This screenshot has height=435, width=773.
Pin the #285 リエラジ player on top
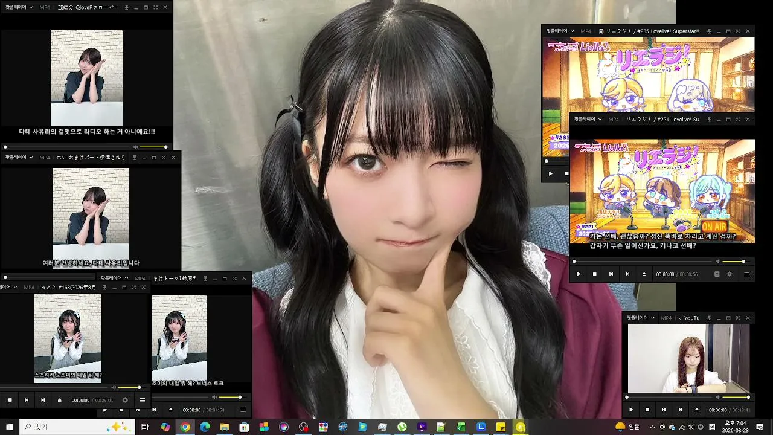click(709, 31)
